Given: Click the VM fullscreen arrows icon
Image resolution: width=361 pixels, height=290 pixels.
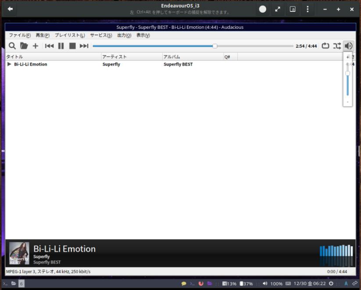Looking at the screenshot, I should click(278, 9).
